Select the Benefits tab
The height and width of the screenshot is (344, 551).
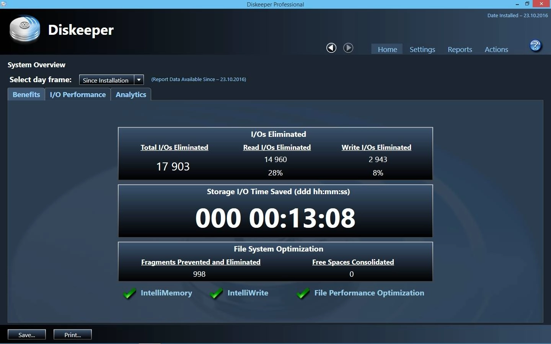(x=26, y=94)
